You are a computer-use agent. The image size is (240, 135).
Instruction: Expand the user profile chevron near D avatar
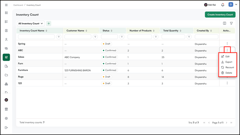point(236,5)
